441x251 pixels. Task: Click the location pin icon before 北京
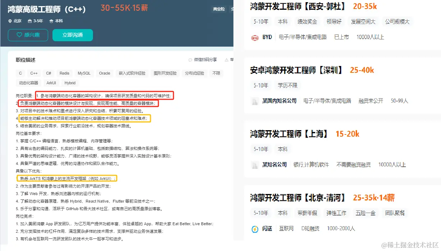(x=10, y=21)
